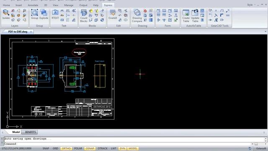Click the Isolate layers button
This screenshot has height=151, width=268.
[6, 14]
